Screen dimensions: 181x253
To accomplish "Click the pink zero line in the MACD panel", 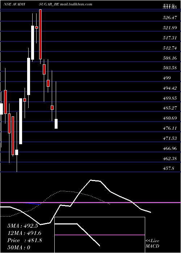I will pos(90,202).
